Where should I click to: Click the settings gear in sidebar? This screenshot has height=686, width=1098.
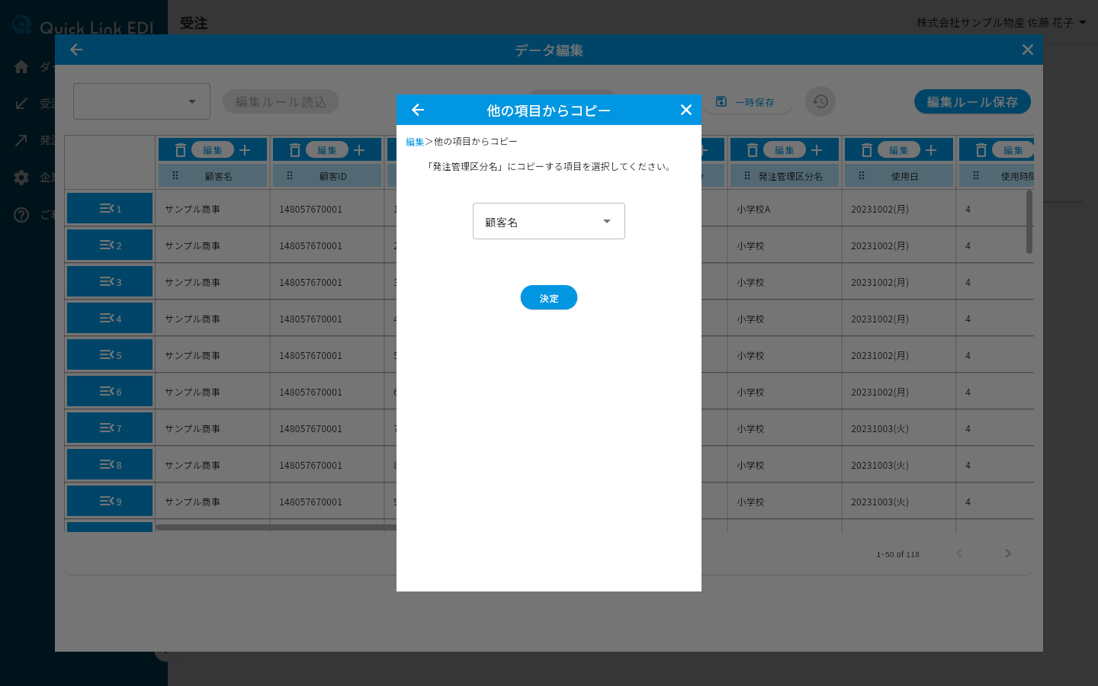click(x=21, y=178)
